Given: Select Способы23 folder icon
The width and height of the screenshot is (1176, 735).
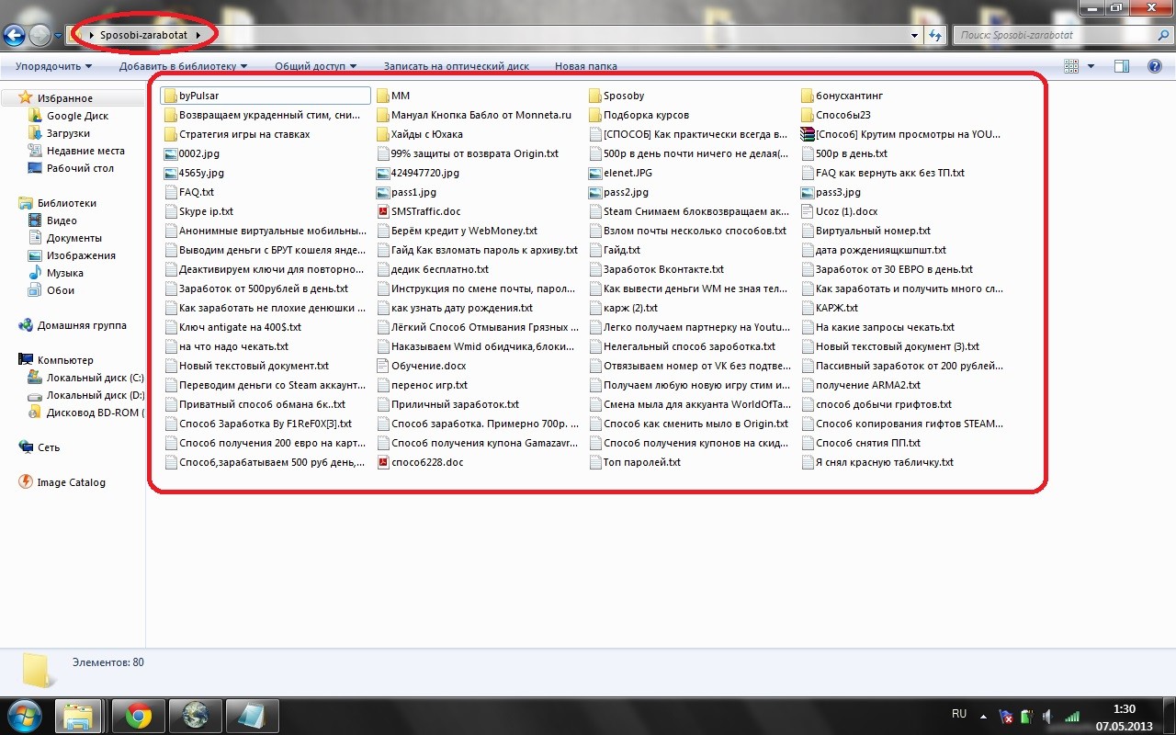Looking at the screenshot, I should pyautogui.click(x=808, y=115).
